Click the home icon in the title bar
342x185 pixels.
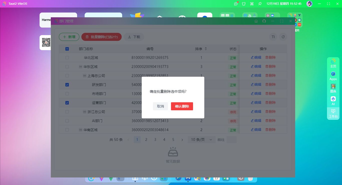tap(256, 21)
